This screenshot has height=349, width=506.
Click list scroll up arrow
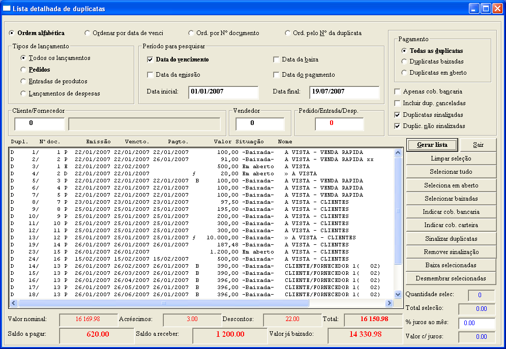[398, 153]
